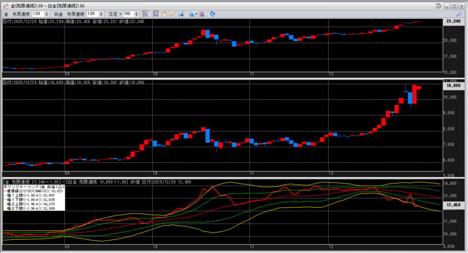Choose the eraser tool in the toolbar

click(x=181, y=14)
